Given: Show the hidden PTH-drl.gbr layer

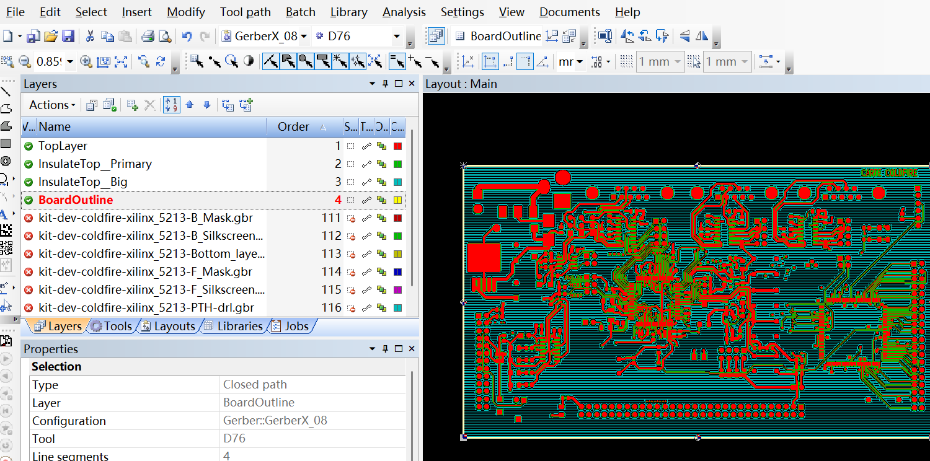Looking at the screenshot, I should point(29,308).
